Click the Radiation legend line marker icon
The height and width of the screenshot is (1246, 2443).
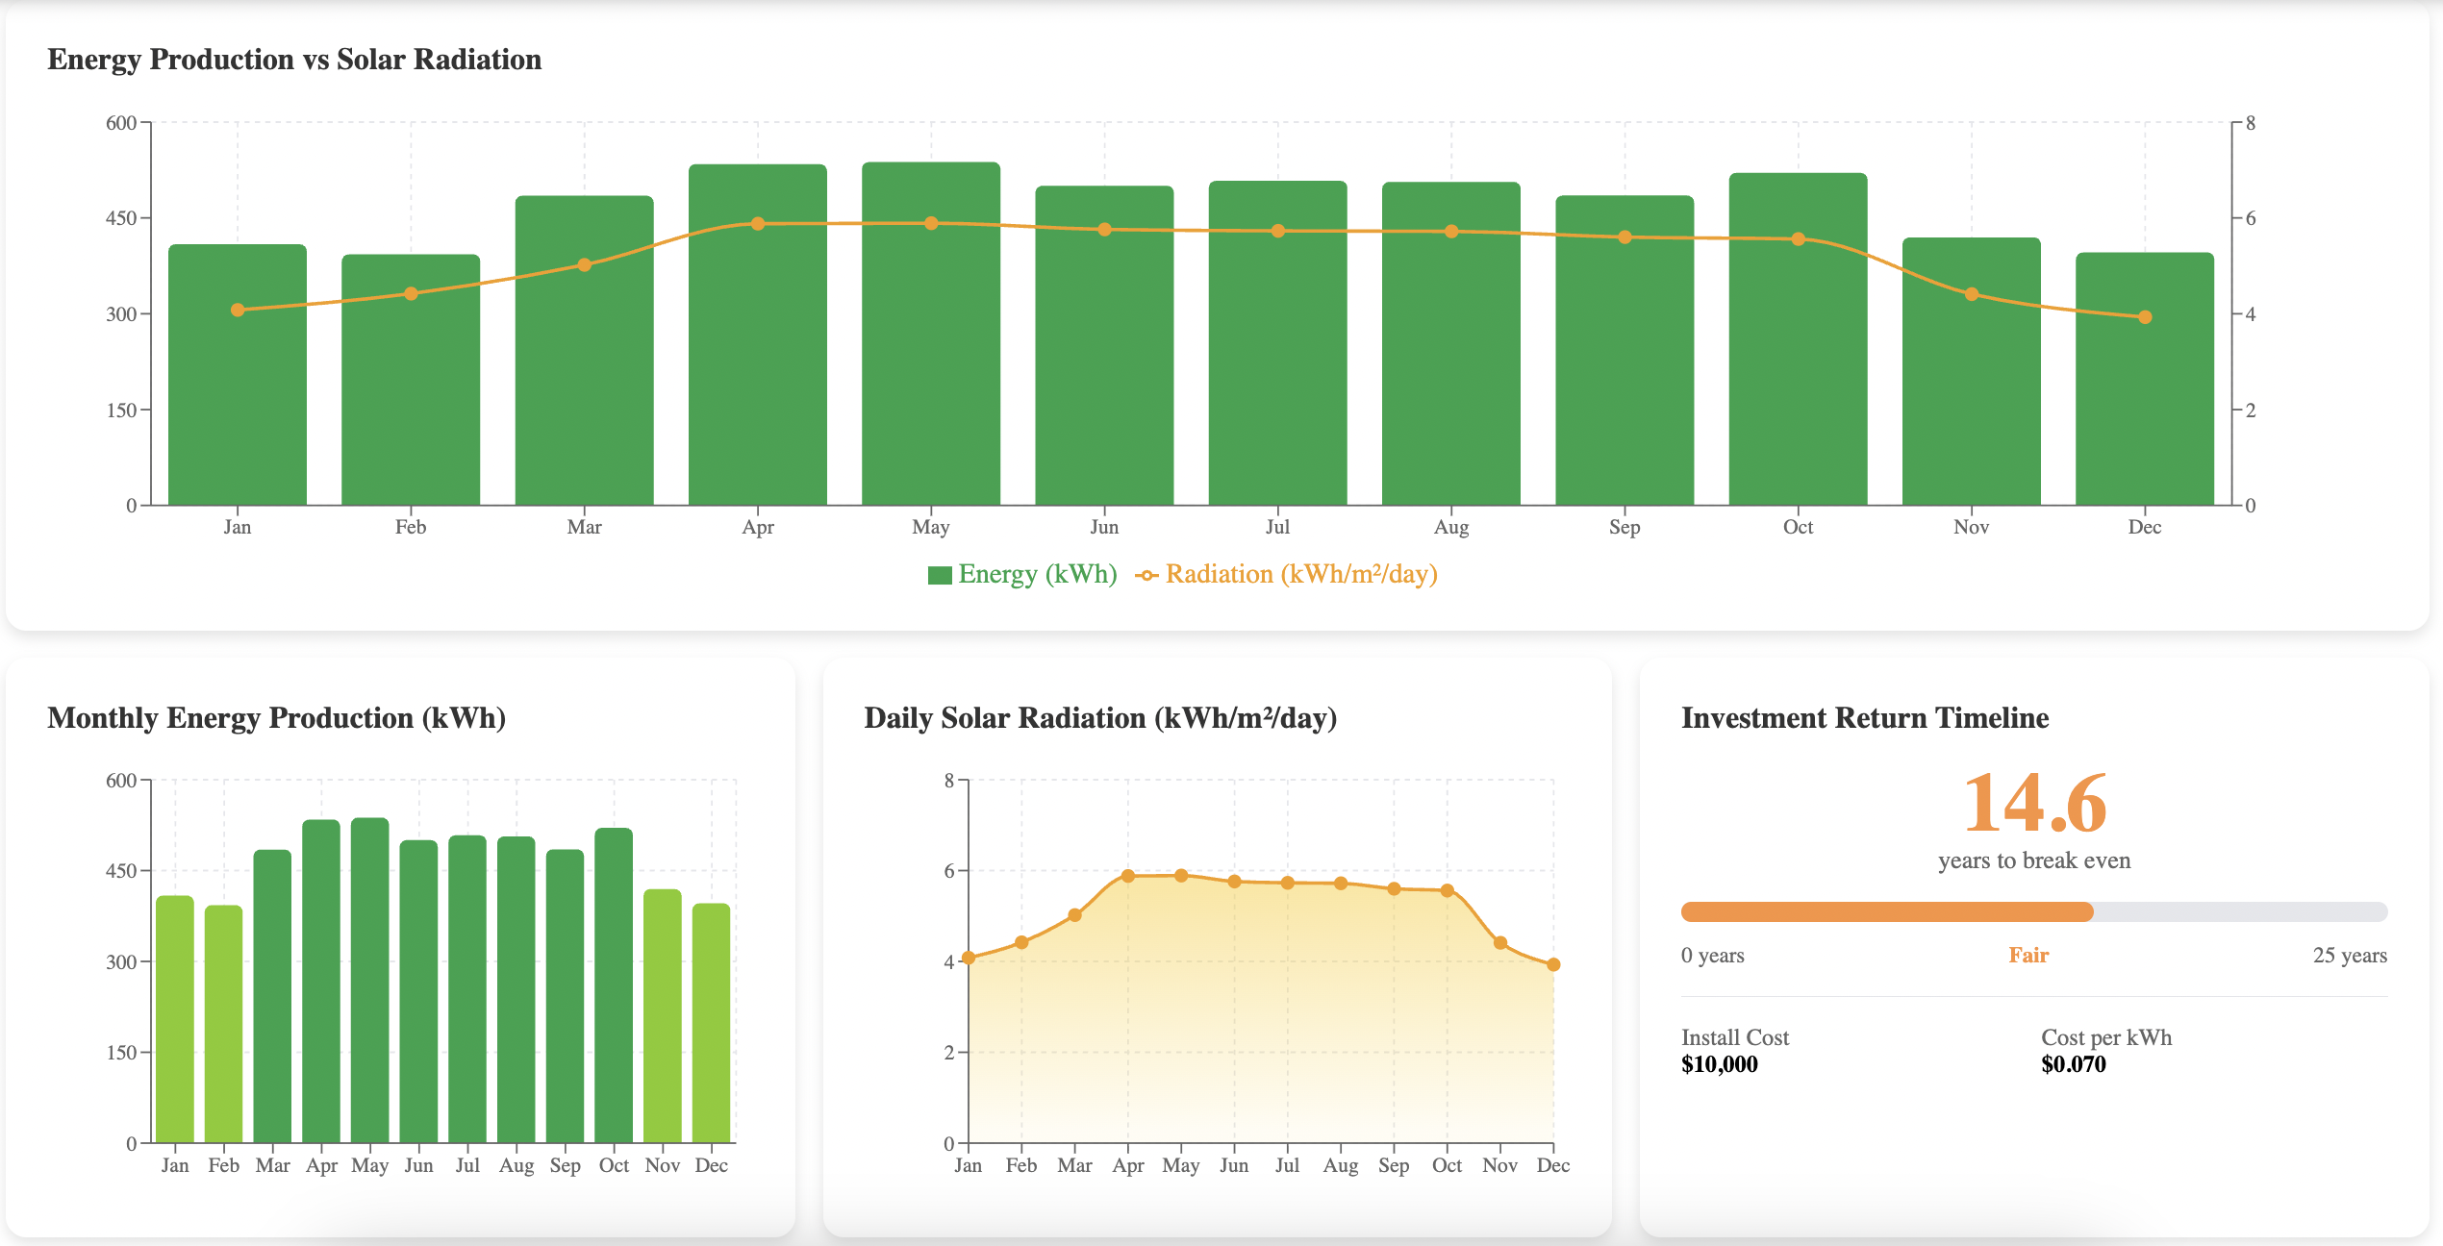[x=1146, y=575]
